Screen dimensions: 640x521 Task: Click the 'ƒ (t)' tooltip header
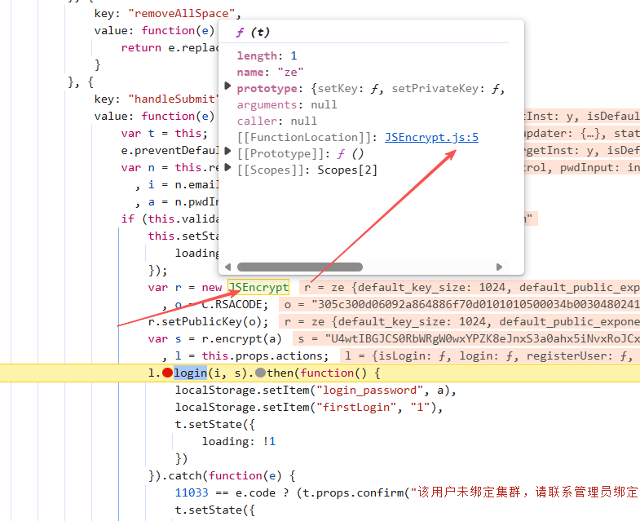coord(253,33)
